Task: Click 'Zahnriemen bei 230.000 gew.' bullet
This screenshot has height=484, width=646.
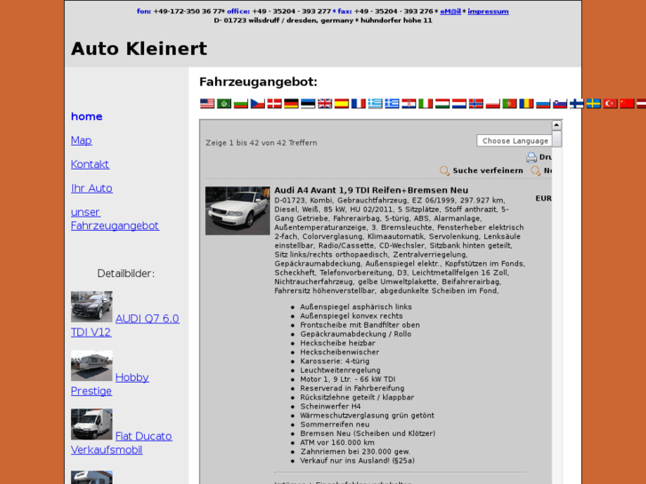Action: pos(355,451)
